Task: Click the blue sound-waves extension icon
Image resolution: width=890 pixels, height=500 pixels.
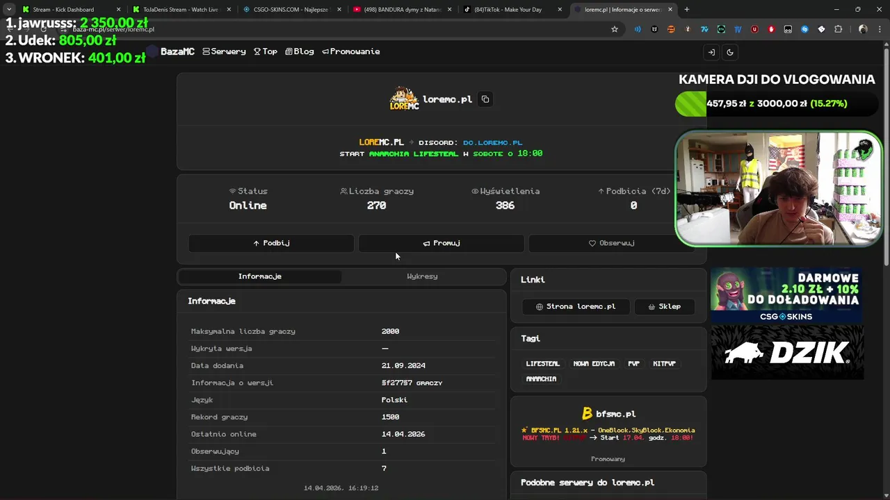Action: click(x=638, y=29)
